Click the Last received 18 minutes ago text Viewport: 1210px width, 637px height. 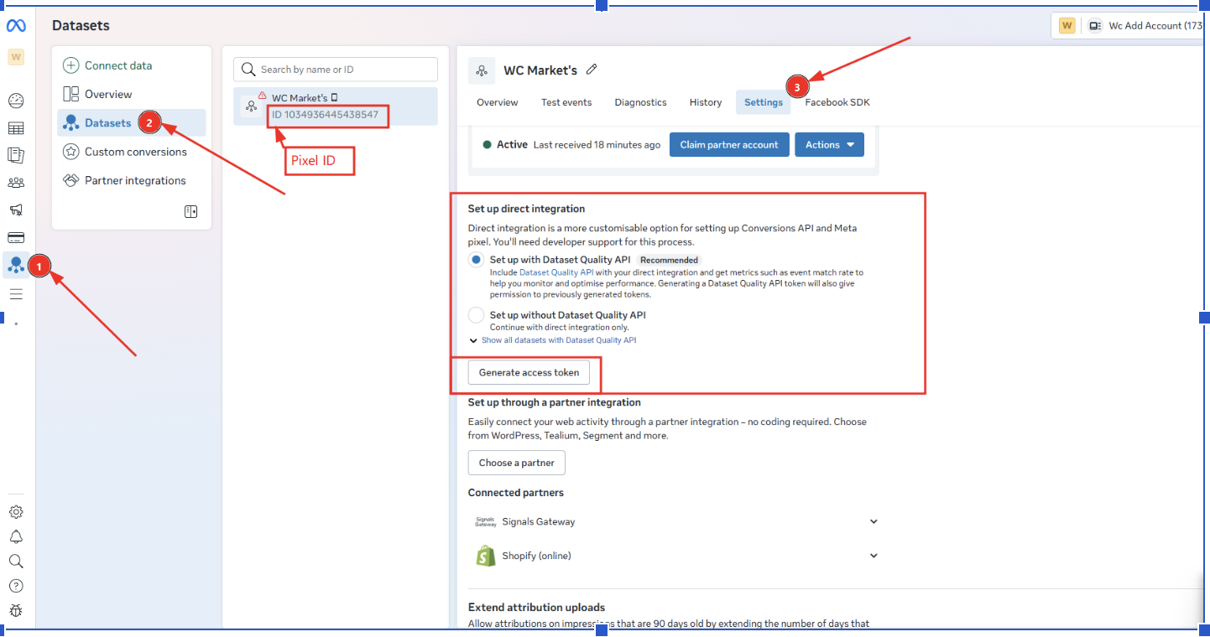coord(597,145)
